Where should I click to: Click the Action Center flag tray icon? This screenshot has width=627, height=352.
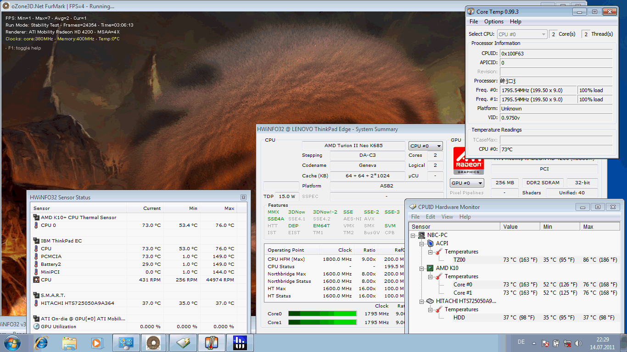545,343
